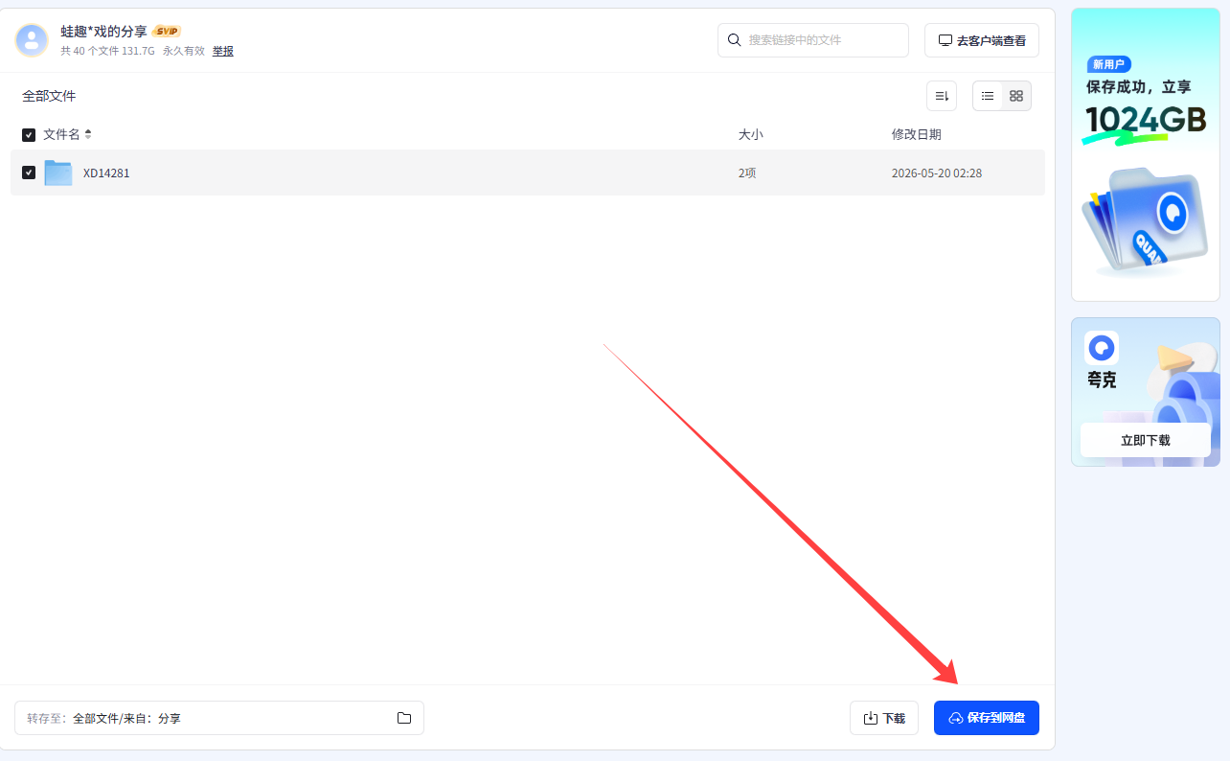Sort by file name column arrow
The image size is (1230, 761).
pyautogui.click(x=88, y=134)
